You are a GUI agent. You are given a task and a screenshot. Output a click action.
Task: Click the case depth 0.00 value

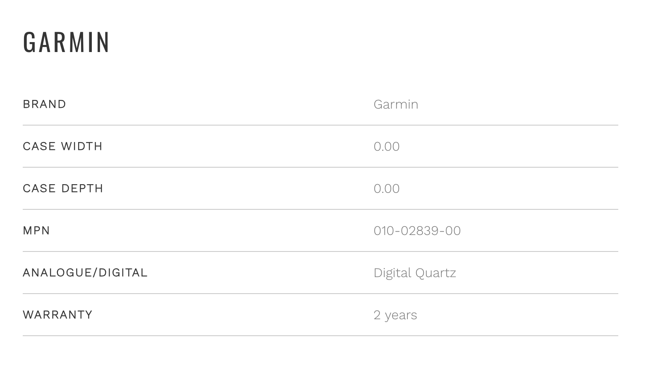point(386,189)
